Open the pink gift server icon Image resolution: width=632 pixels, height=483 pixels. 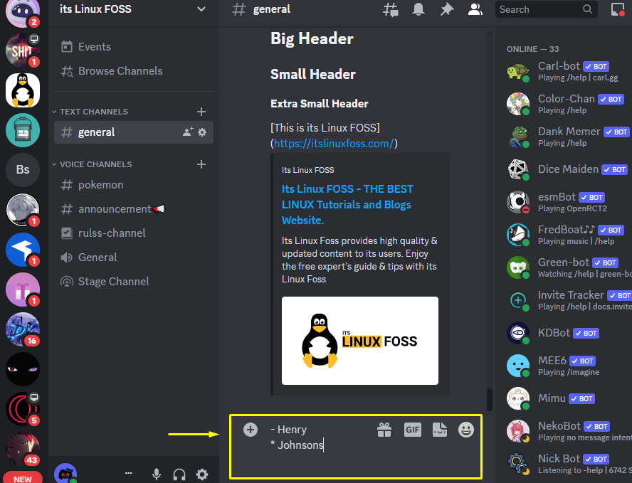pos(23,290)
